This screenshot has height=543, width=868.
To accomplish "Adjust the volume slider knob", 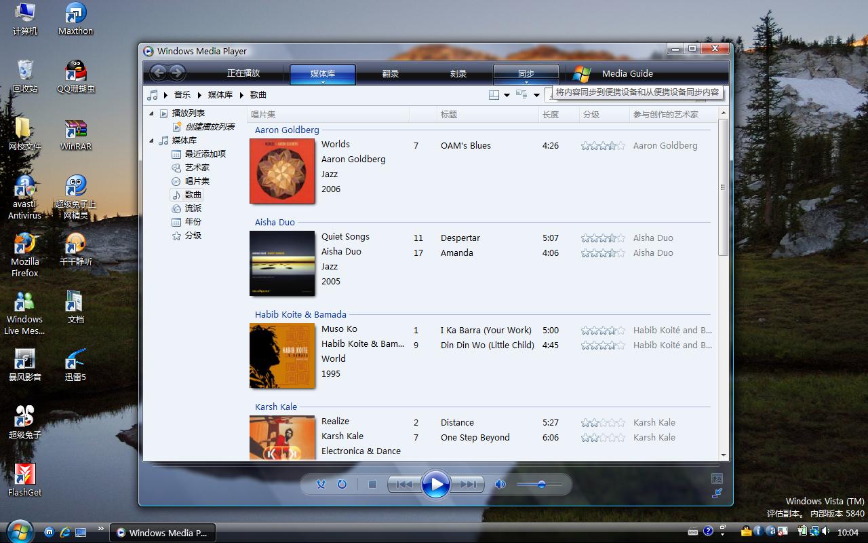I will pyautogui.click(x=541, y=484).
